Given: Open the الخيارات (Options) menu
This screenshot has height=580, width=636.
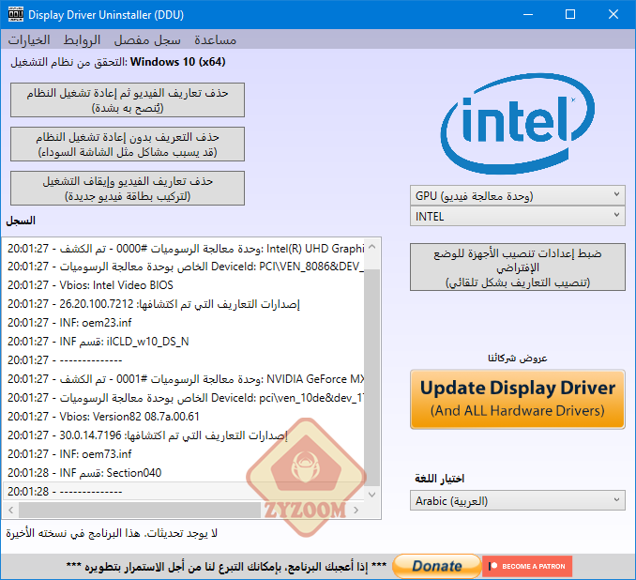Looking at the screenshot, I should pos(29,39).
